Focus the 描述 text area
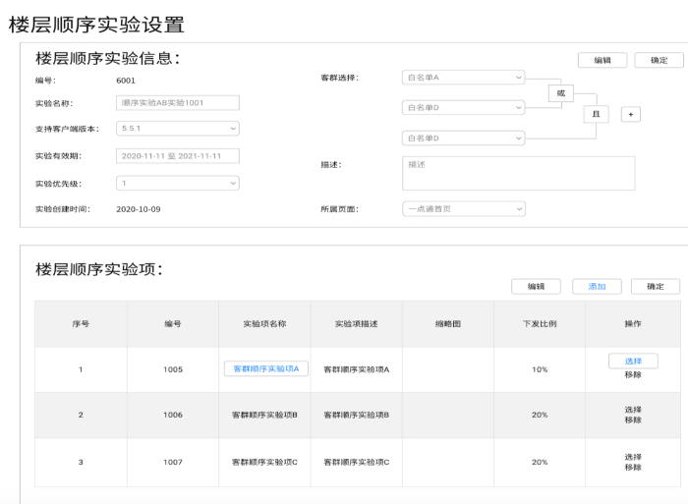 (x=518, y=173)
